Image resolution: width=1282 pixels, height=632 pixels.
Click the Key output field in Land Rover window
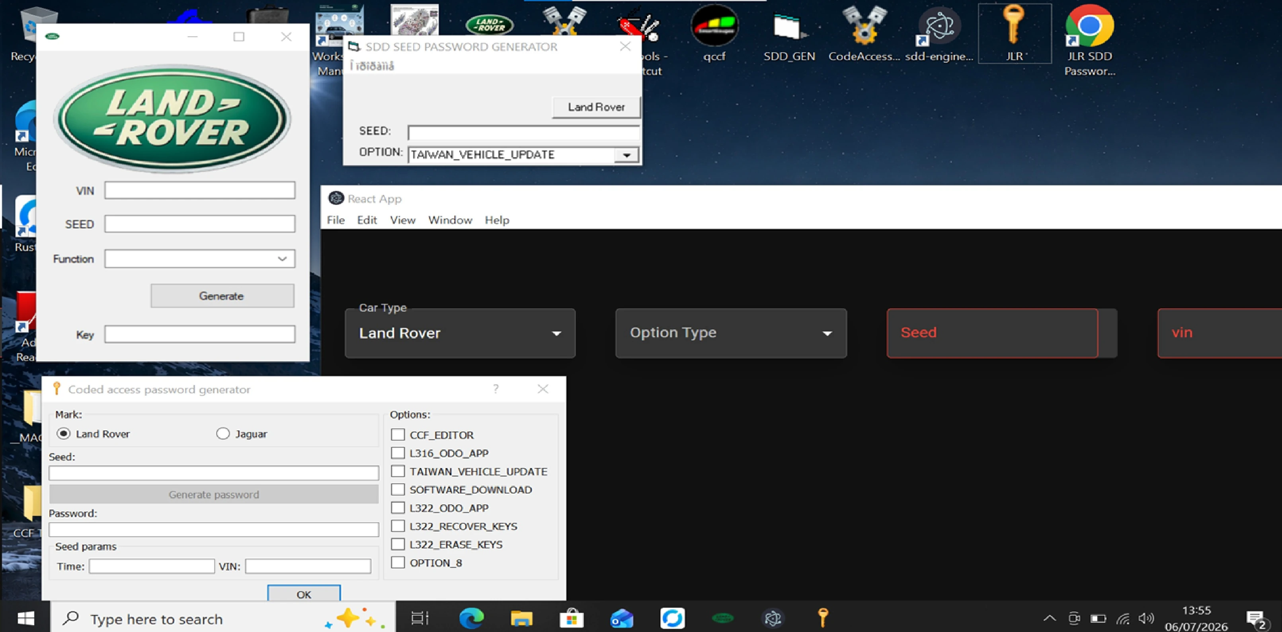click(x=199, y=334)
